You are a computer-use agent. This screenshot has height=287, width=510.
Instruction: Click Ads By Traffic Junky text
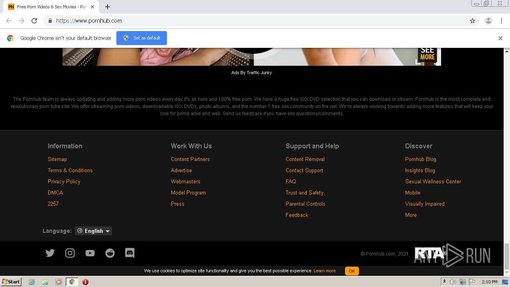pos(252,73)
